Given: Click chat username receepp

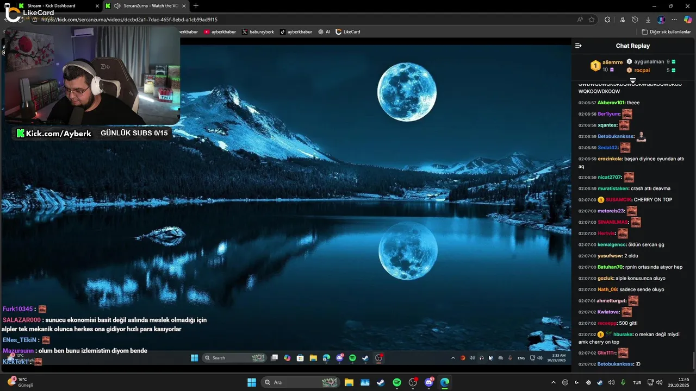Looking at the screenshot, I should click(607, 323).
